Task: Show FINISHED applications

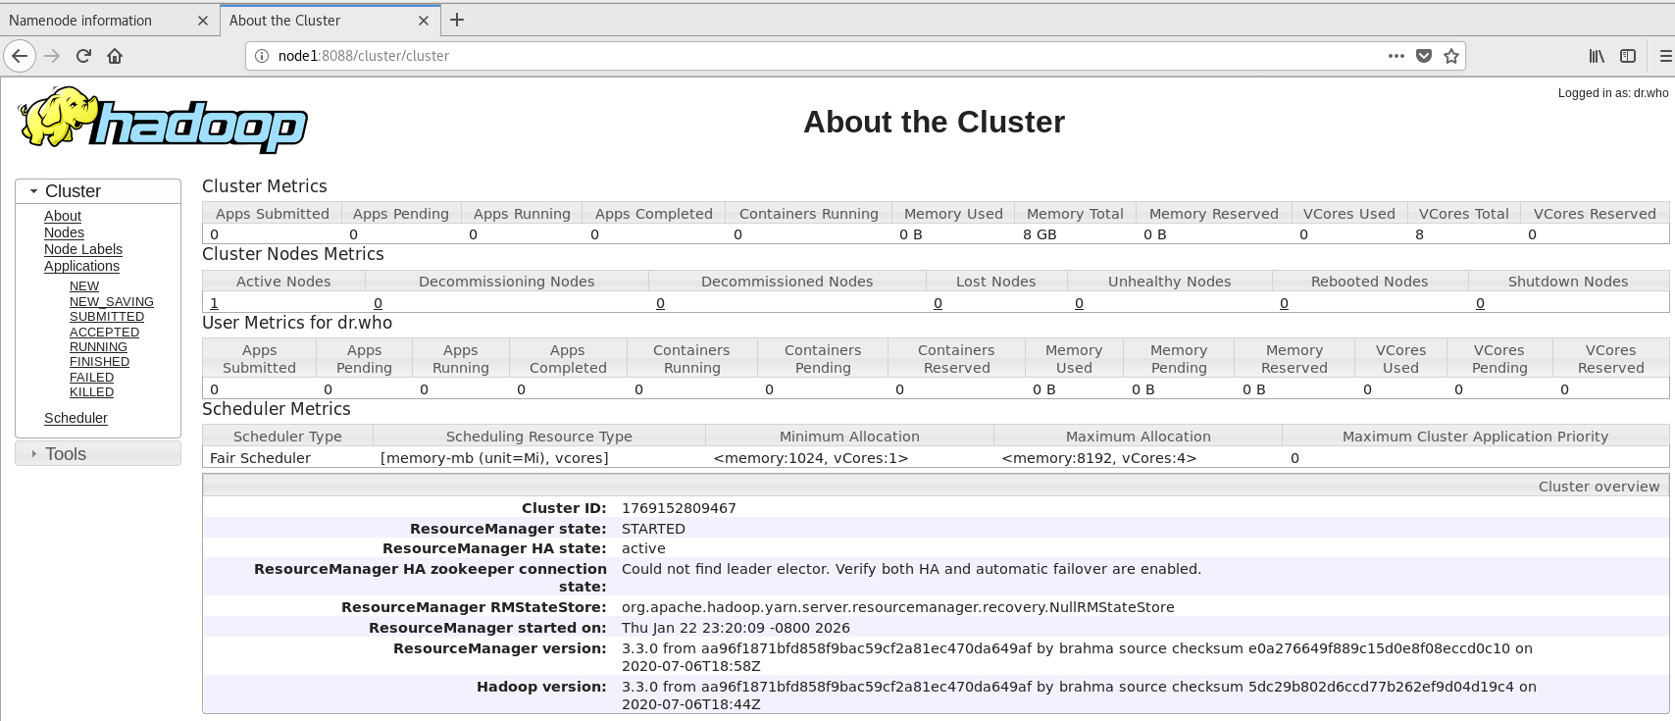Action: (99, 362)
